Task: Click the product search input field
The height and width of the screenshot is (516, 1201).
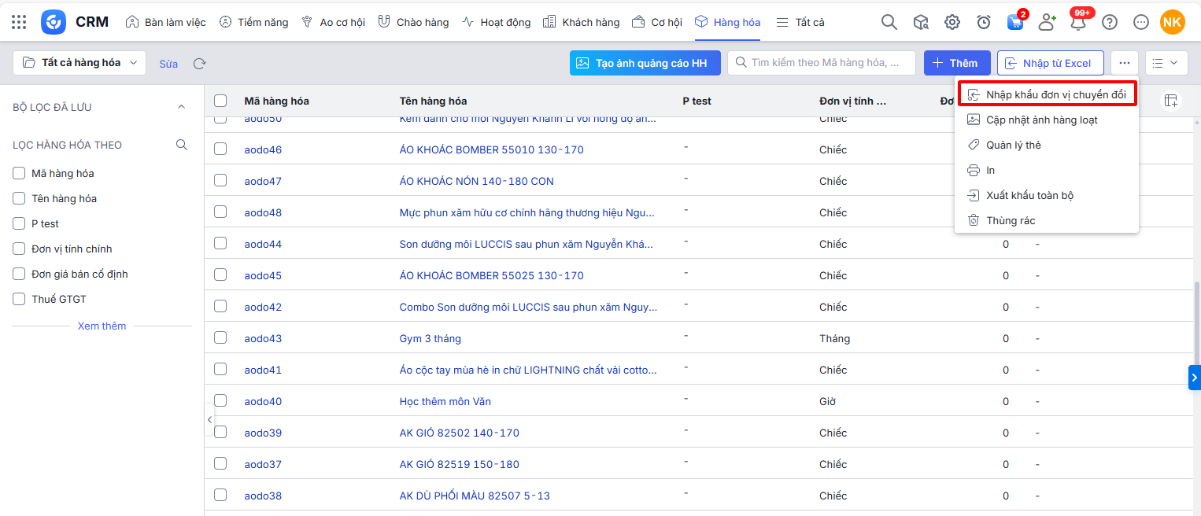Action: [826, 63]
